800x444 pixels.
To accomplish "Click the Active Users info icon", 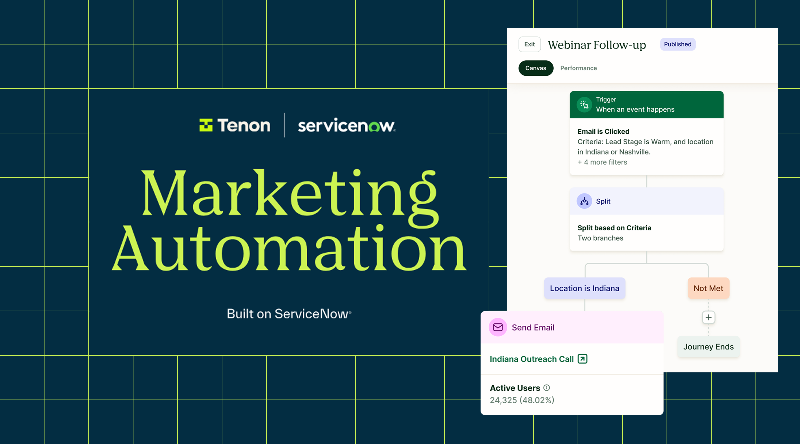I will point(547,388).
